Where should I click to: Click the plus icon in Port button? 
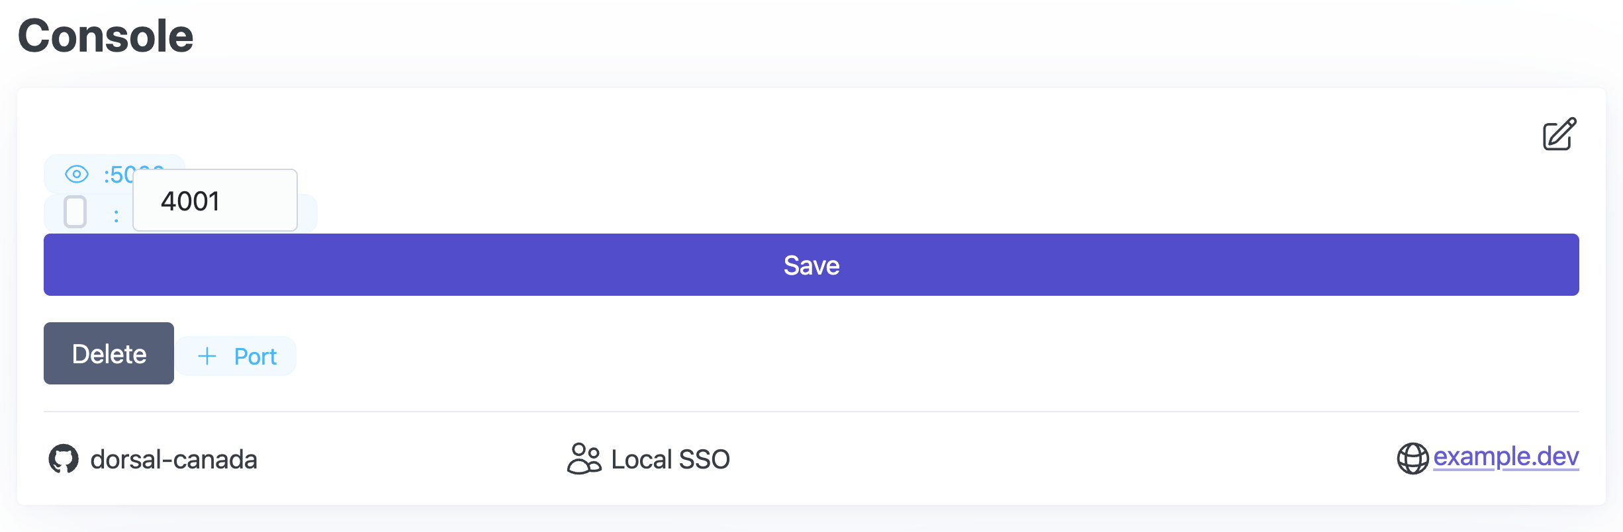pos(207,357)
